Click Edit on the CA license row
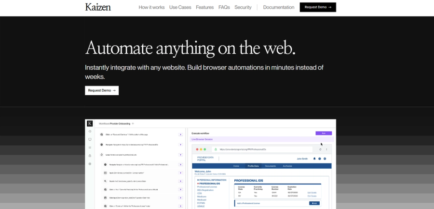Viewport: 434px width, 209px height. tap(309, 193)
